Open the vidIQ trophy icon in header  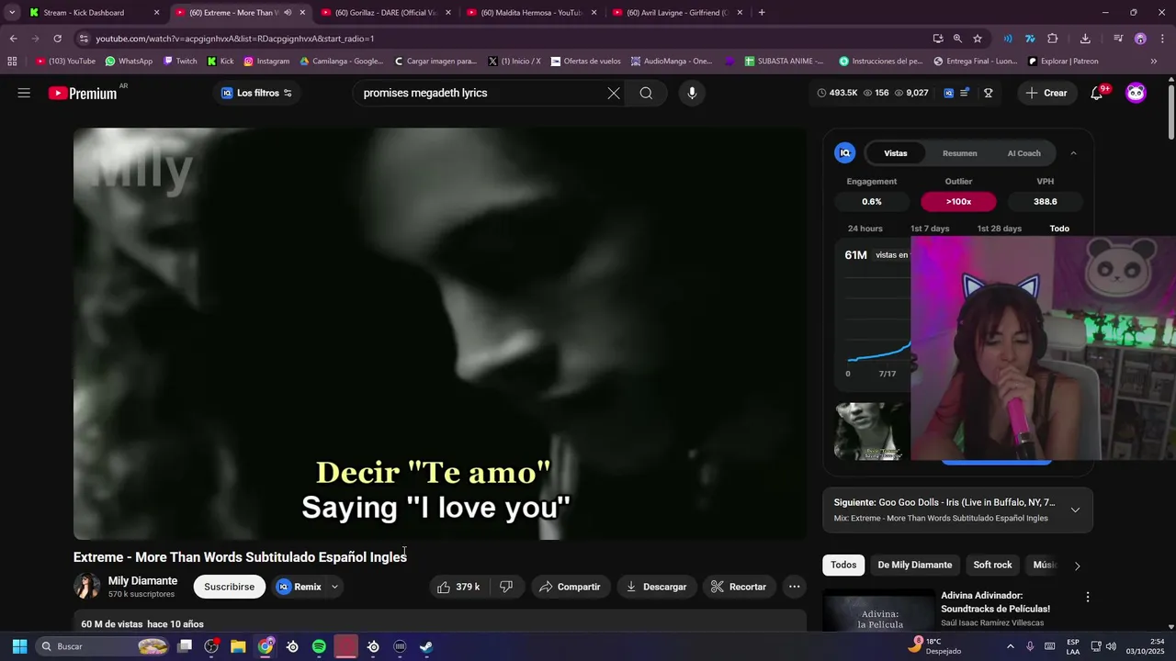click(x=989, y=93)
